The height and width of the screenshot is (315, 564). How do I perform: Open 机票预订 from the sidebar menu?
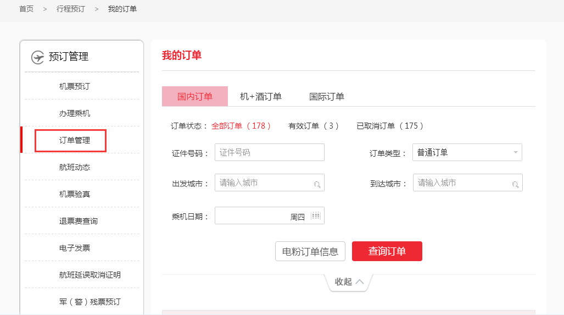pos(75,86)
